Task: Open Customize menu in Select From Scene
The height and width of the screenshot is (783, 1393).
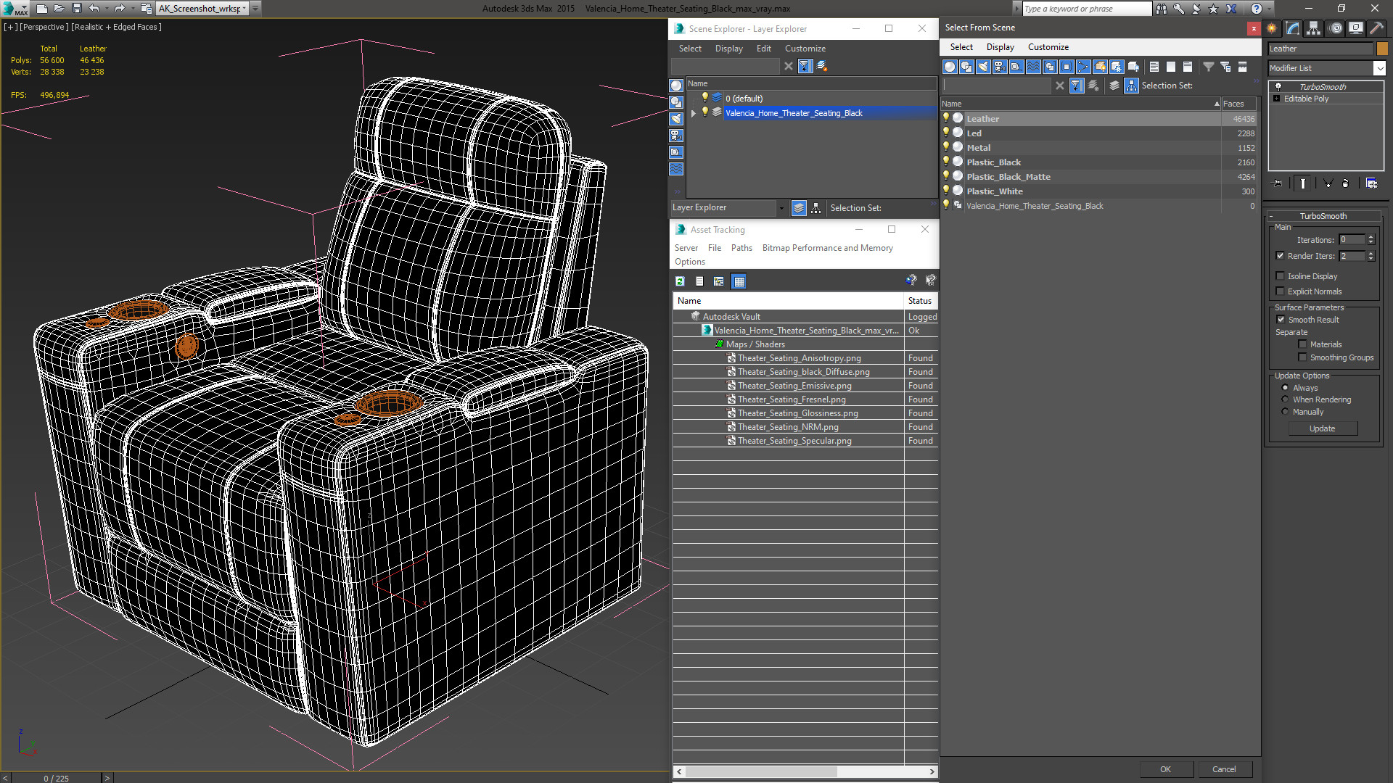Action: pos(1048,47)
